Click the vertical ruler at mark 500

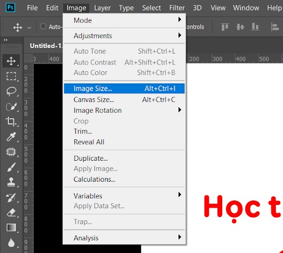click(x=26, y=155)
